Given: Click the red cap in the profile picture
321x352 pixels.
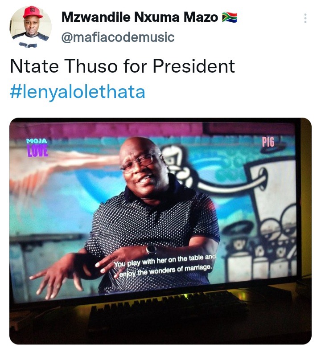Looking at the screenshot, I should 33,12.
